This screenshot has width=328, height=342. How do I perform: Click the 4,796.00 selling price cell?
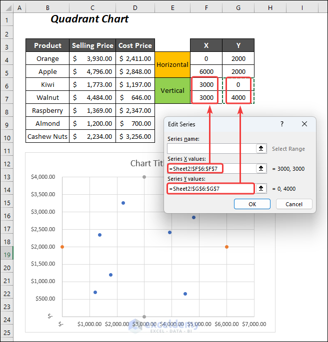pyautogui.click(x=92, y=71)
